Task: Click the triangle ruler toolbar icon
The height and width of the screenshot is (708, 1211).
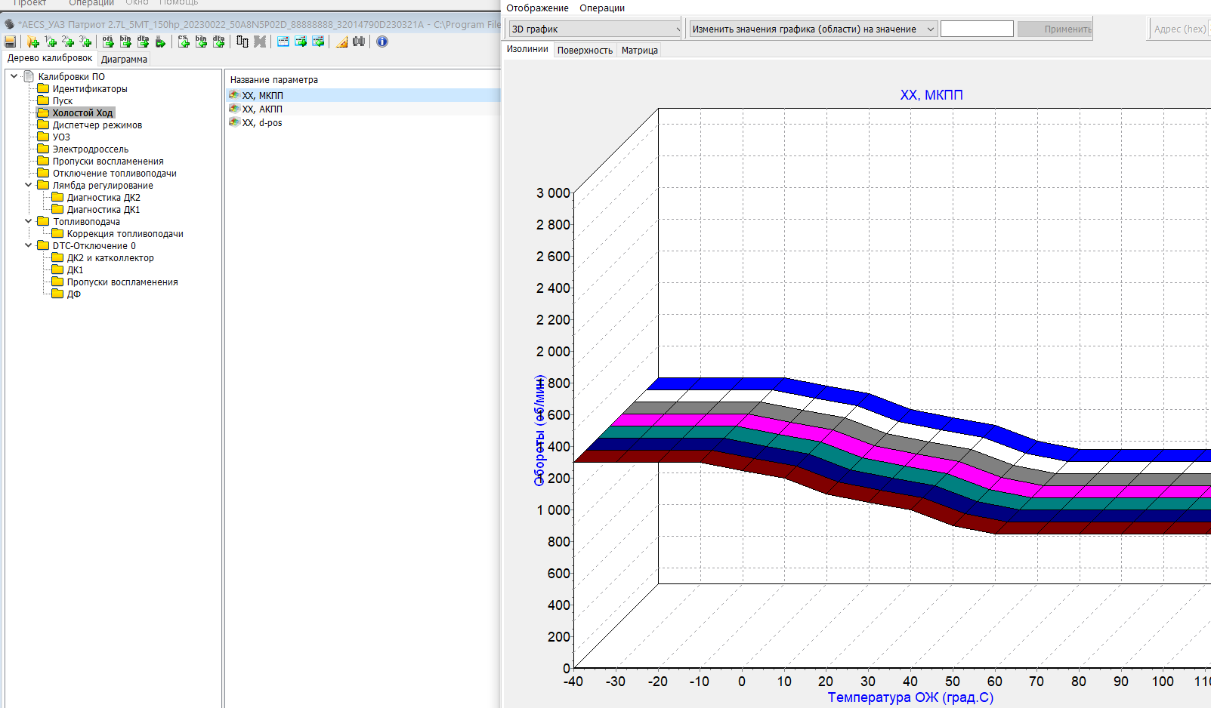Action: tap(341, 42)
